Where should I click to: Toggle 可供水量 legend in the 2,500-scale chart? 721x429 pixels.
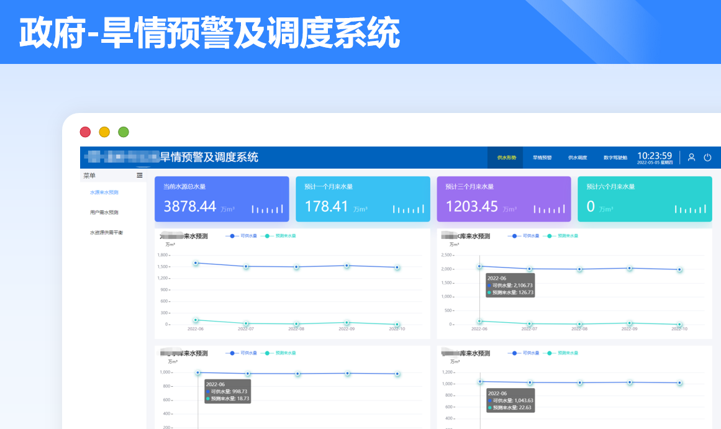pyautogui.click(x=524, y=236)
